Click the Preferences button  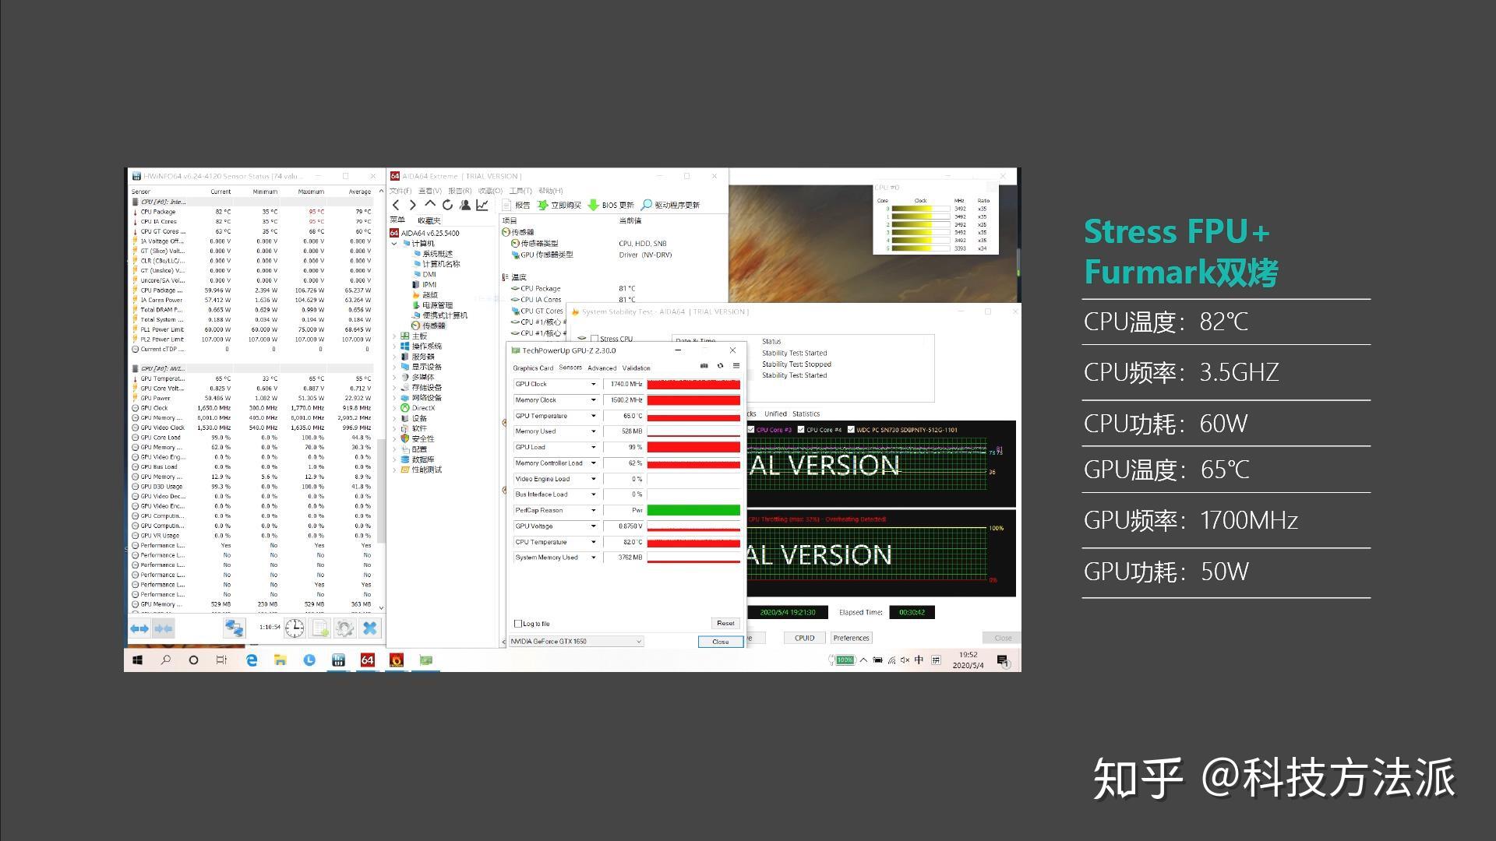850,638
